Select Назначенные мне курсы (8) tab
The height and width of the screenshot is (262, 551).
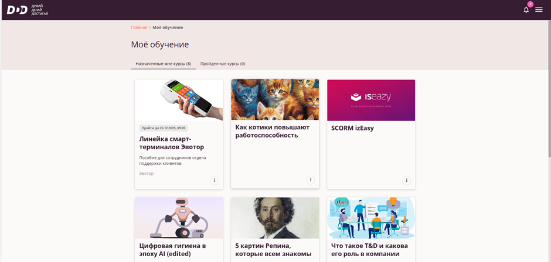pos(164,64)
